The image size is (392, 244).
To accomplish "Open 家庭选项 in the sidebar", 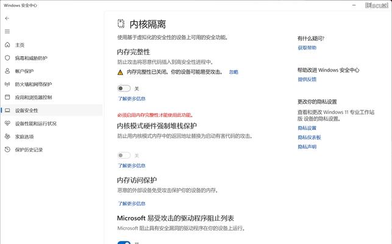I will pos(24,137).
